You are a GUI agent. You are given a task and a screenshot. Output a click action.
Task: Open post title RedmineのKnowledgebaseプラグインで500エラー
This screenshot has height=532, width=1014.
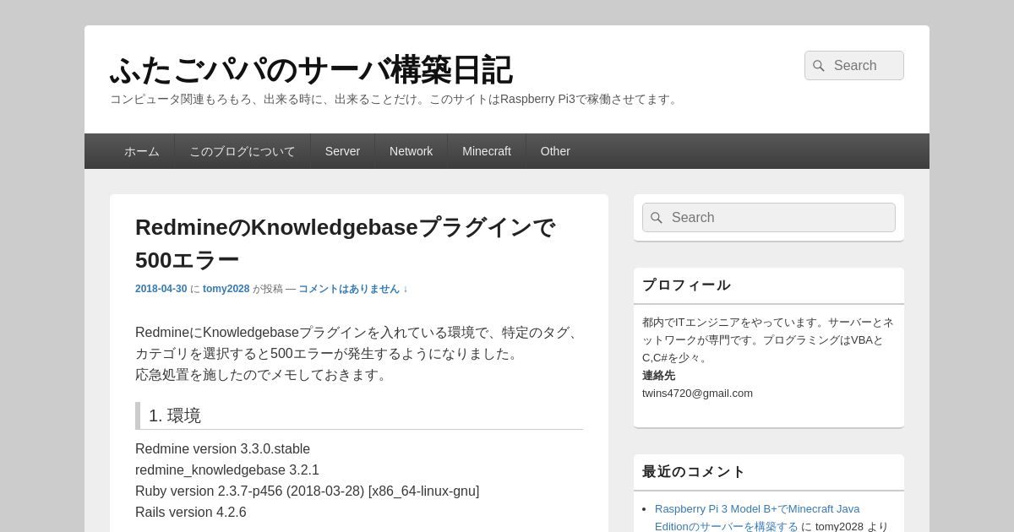click(x=345, y=243)
